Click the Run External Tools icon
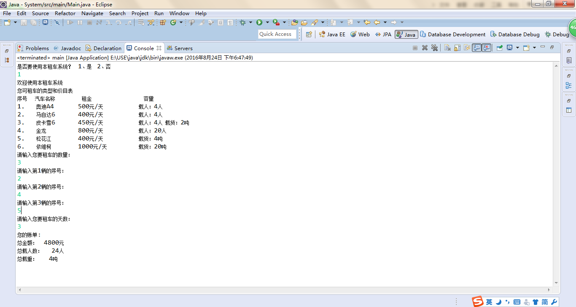Image resolution: width=576 pixels, height=307 pixels. point(276,22)
